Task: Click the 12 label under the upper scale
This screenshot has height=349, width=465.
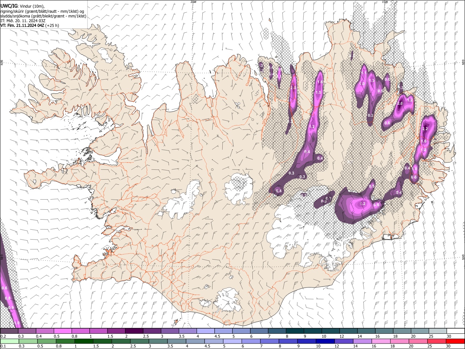Action: (x=342, y=336)
